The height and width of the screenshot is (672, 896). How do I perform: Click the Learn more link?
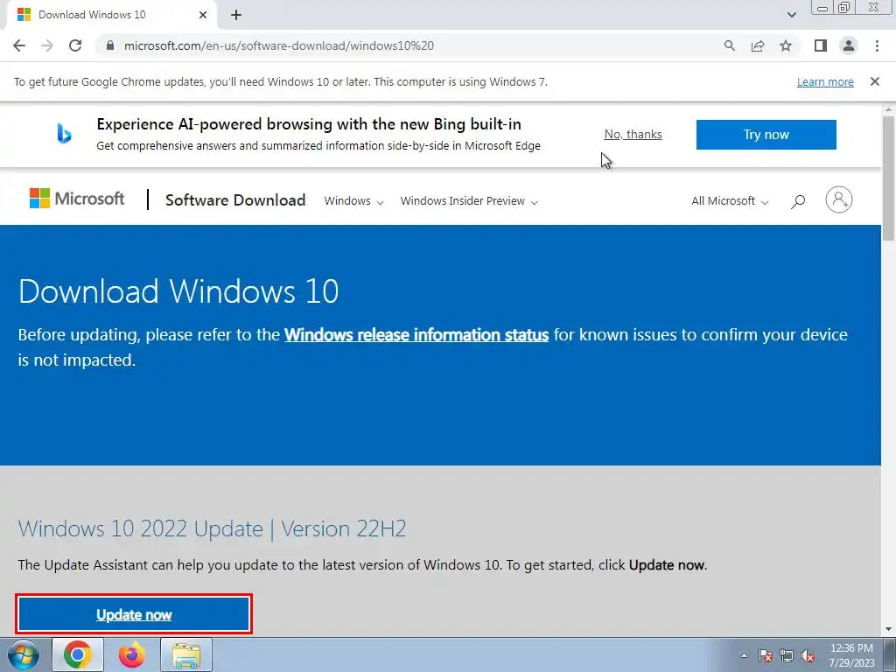[825, 81]
